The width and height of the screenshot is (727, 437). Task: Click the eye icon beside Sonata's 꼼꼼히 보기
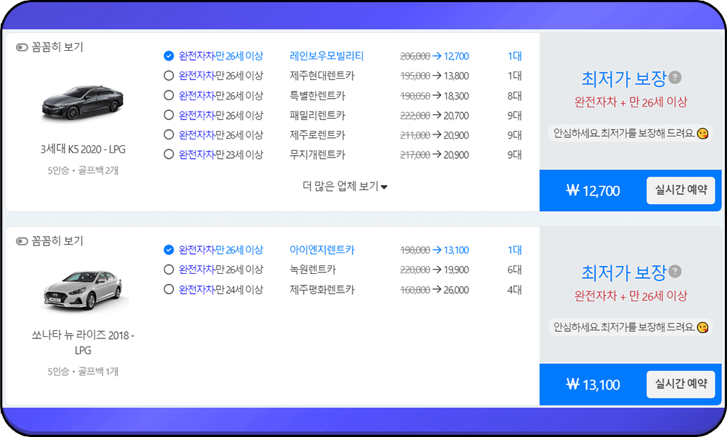(x=22, y=241)
